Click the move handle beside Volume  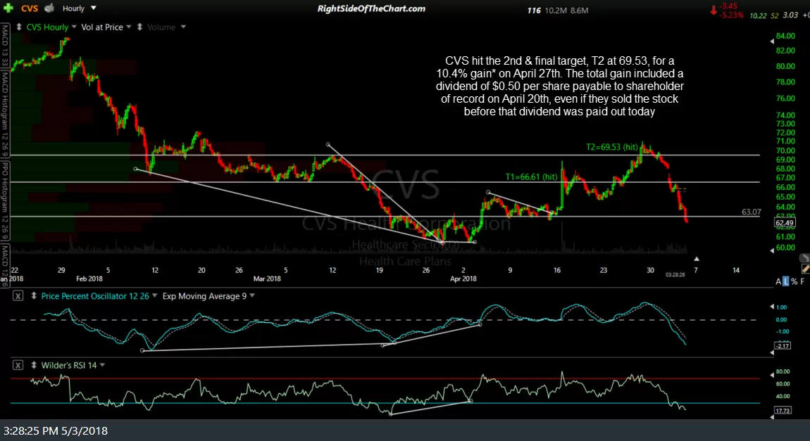(x=139, y=27)
